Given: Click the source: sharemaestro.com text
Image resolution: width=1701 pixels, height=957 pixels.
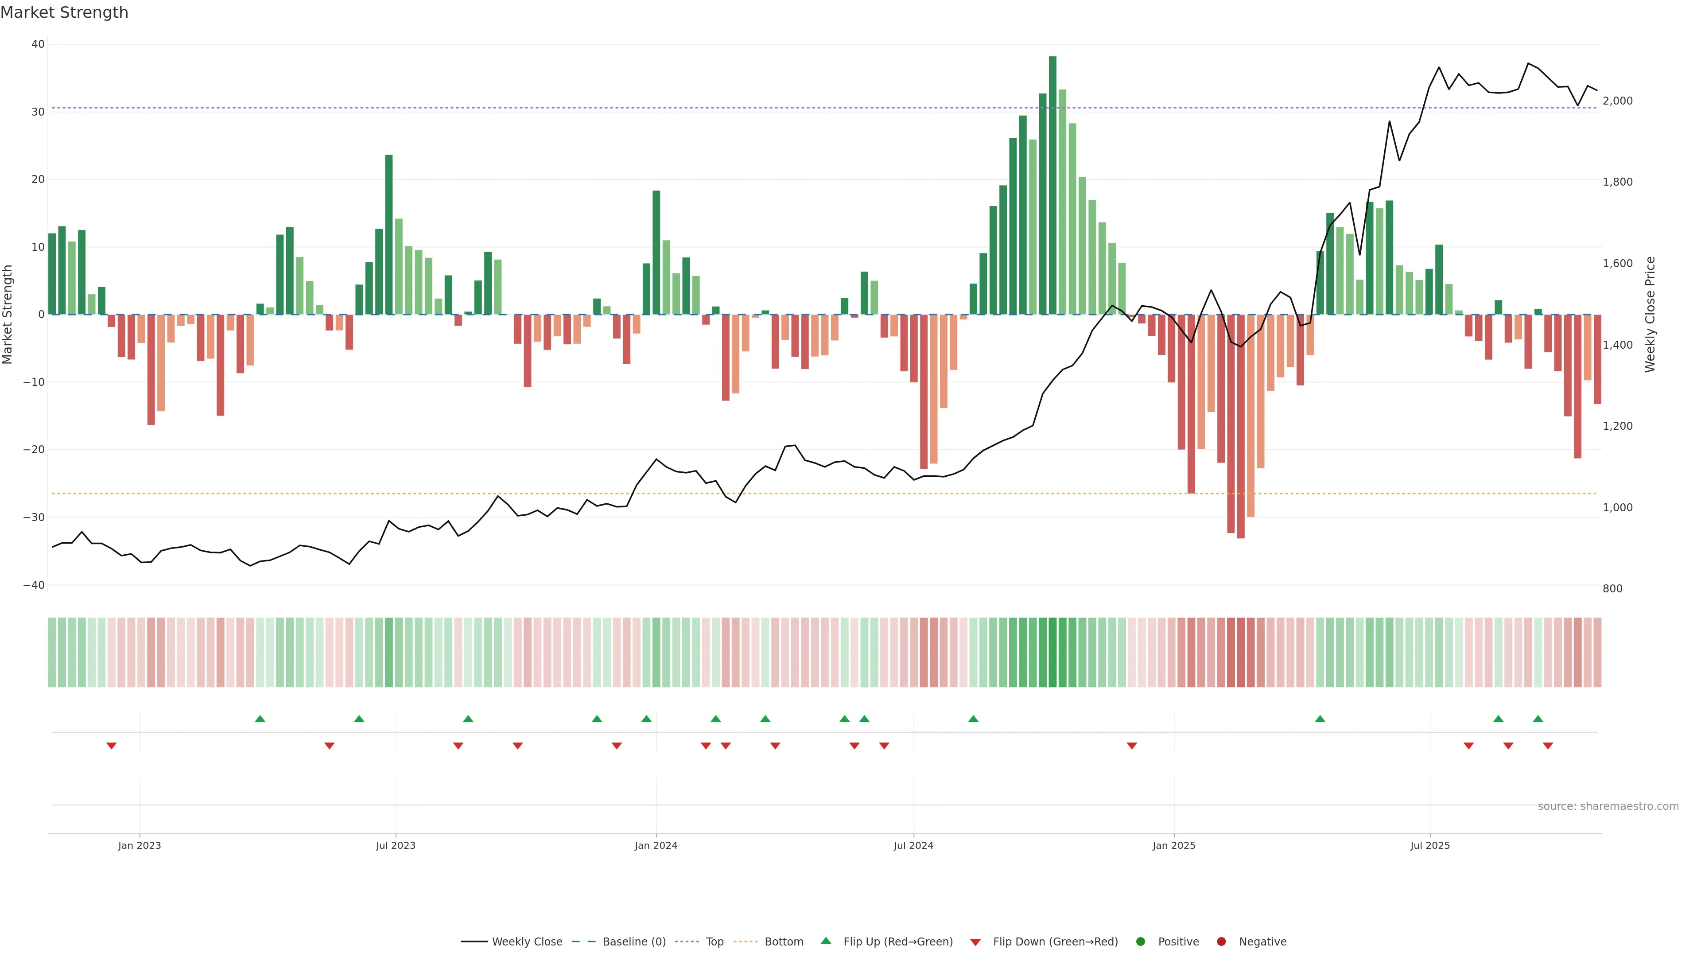Looking at the screenshot, I should tap(1608, 806).
